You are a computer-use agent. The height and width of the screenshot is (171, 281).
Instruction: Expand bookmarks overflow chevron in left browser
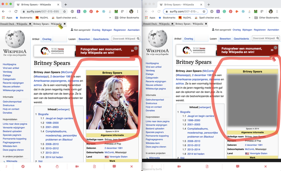pyautogui.click(x=110, y=18)
